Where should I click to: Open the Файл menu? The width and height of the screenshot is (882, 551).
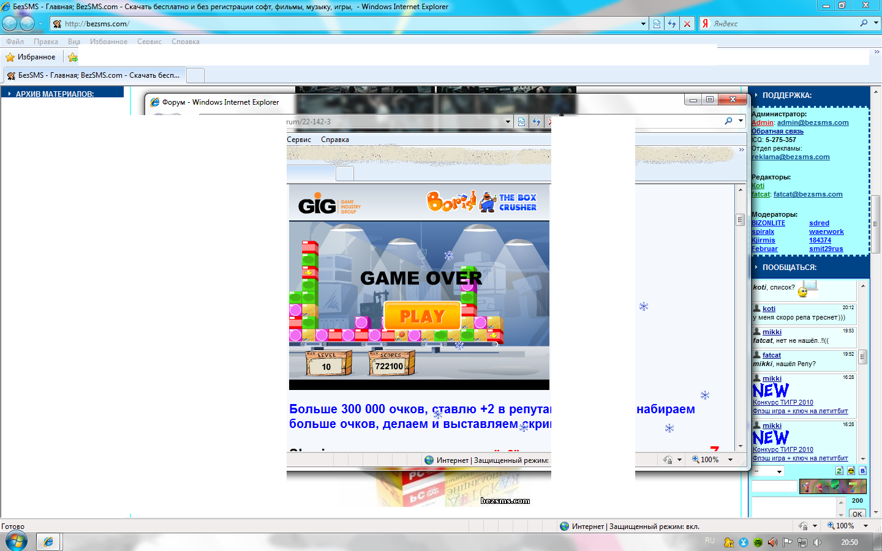click(15, 42)
